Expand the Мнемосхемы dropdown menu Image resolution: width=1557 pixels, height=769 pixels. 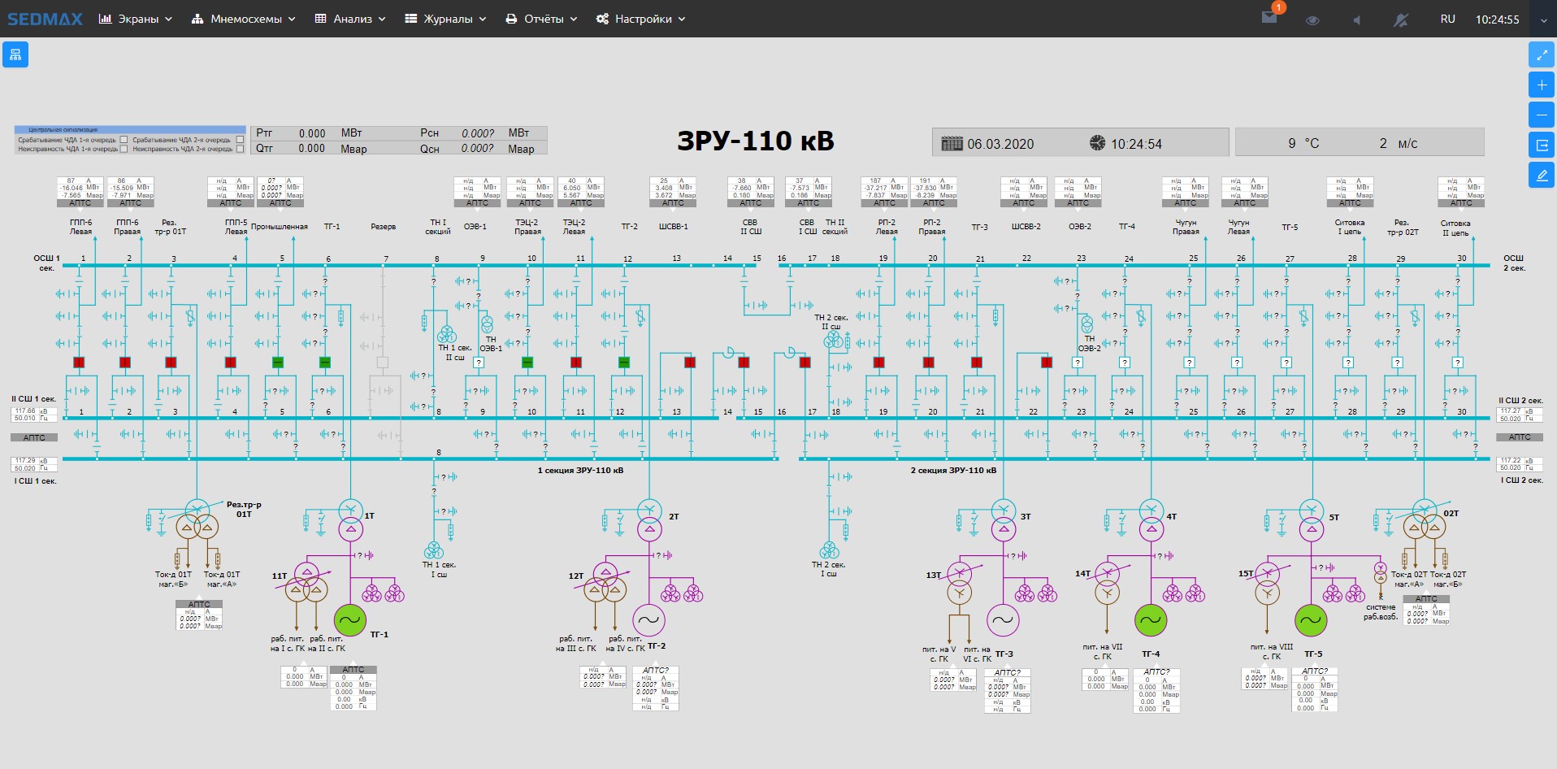[x=244, y=19]
